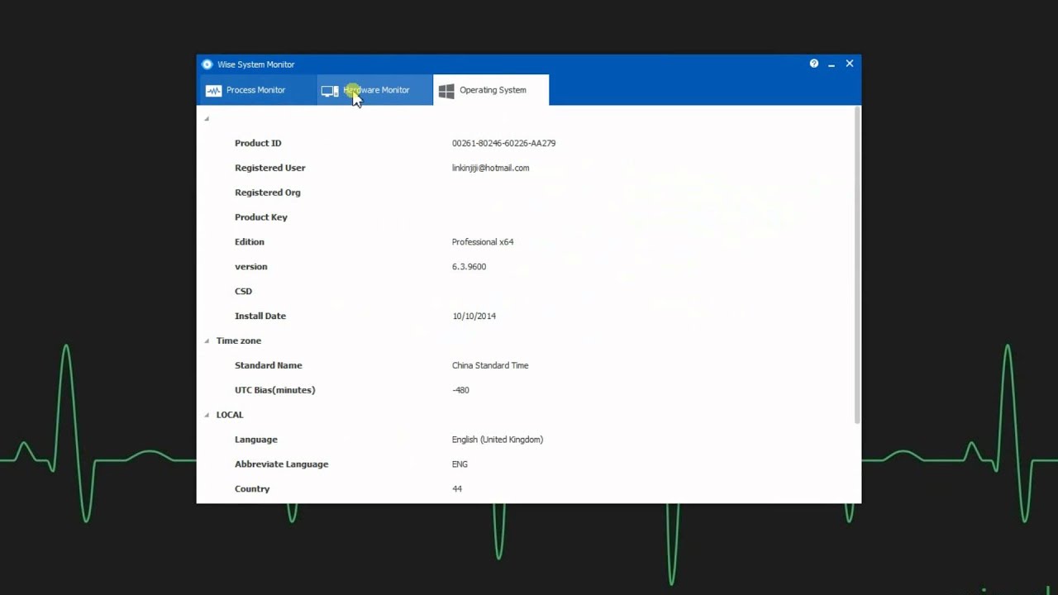Click the English (United Kingdom) value

pyautogui.click(x=498, y=440)
